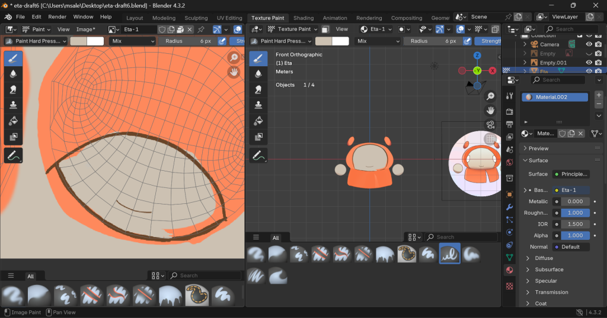The height and width of the screenshot is (318, 607).
Task: Click the pan hand icon in the 3D viewport
Action: point(490,111)
